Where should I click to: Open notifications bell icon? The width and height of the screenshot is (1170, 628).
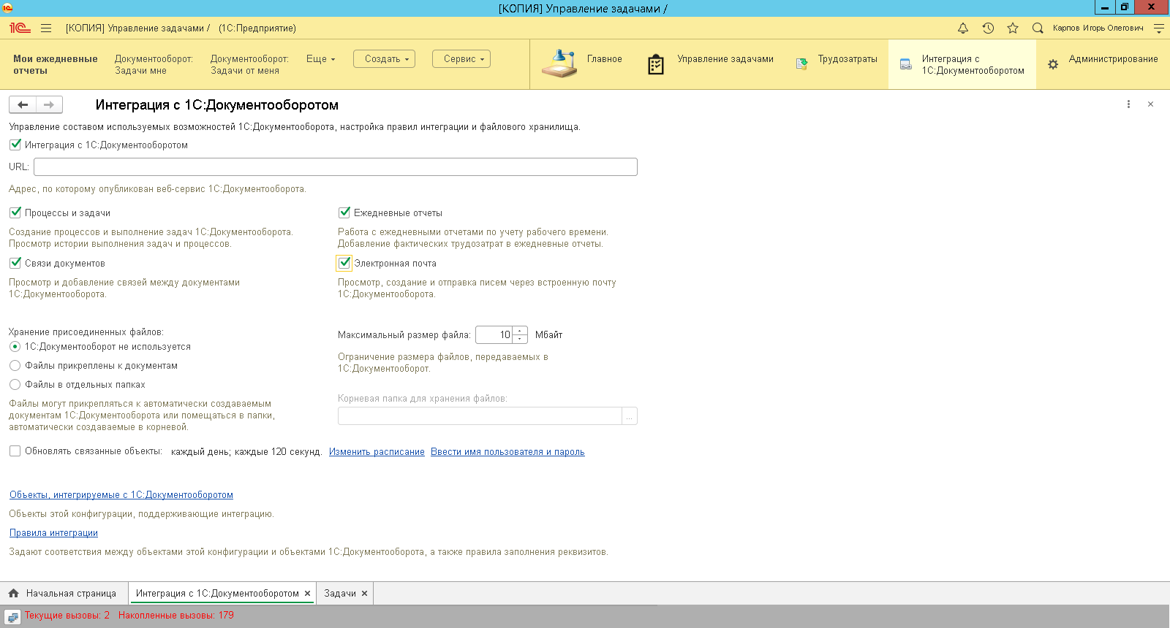(x=963, y=28)
